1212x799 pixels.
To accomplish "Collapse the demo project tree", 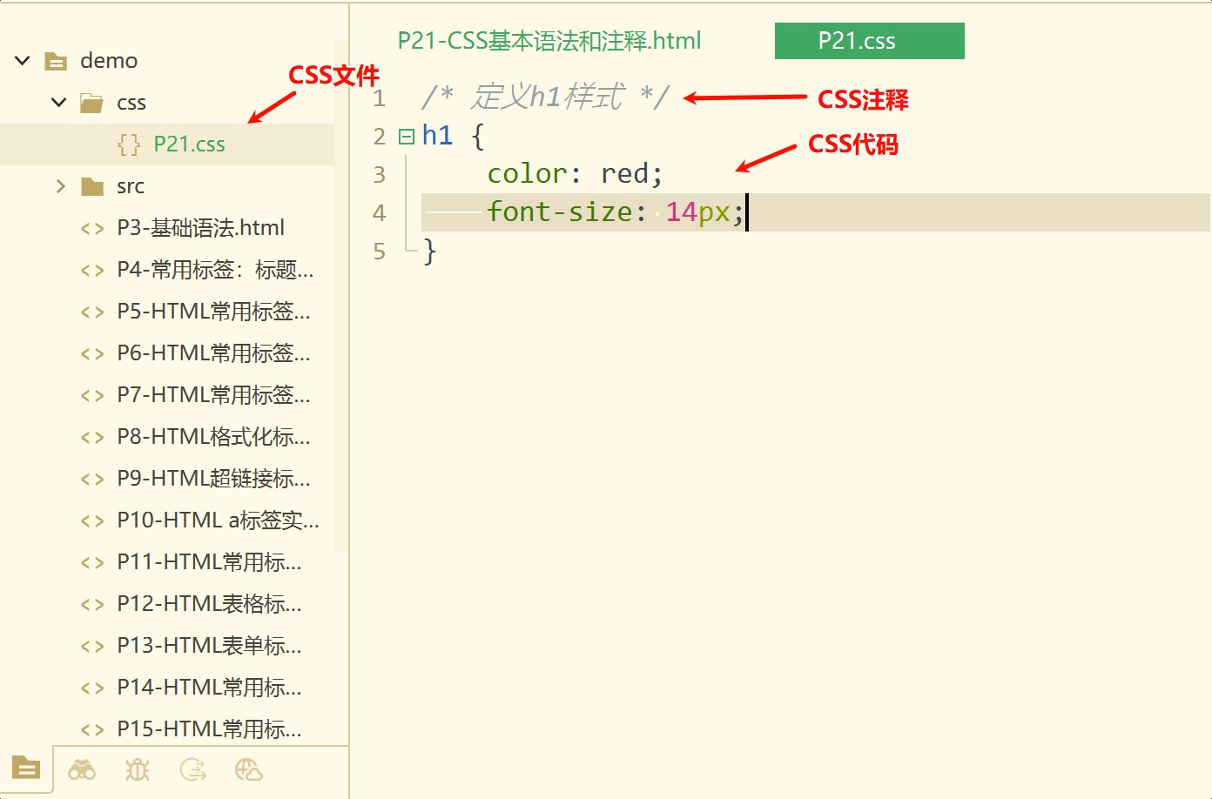I will (x=23, y=60).
